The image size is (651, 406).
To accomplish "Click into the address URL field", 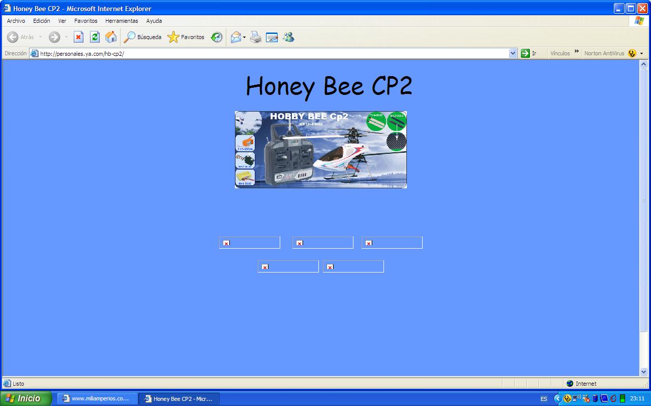I will pyautogui.click(x=270, y=53).
